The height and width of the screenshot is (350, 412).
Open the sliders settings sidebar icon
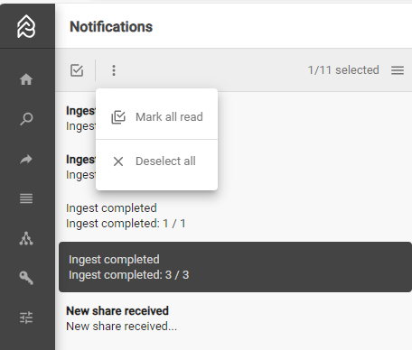coord(26,318)
